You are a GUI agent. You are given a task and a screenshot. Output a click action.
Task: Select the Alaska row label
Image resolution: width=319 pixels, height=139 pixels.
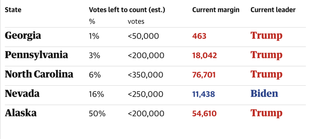21,113
